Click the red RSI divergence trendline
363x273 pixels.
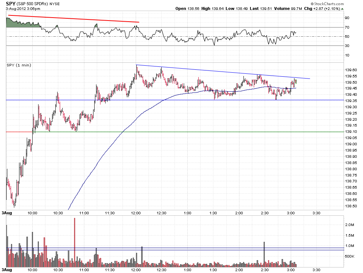click(x=74, y=19)
